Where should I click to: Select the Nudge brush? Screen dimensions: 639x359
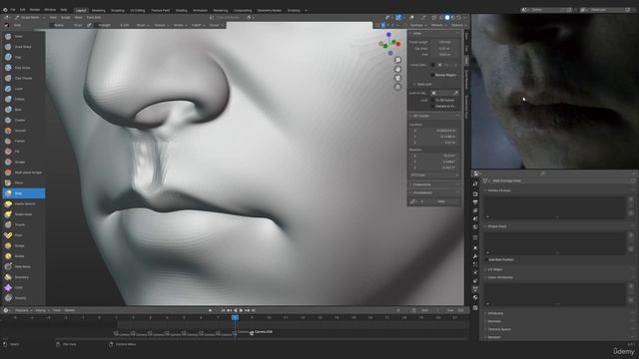24,246
